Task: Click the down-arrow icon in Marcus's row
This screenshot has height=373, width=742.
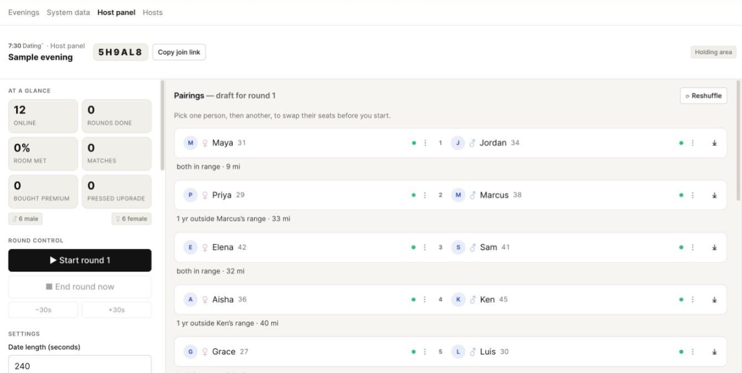Action: (x=714, y=195)
